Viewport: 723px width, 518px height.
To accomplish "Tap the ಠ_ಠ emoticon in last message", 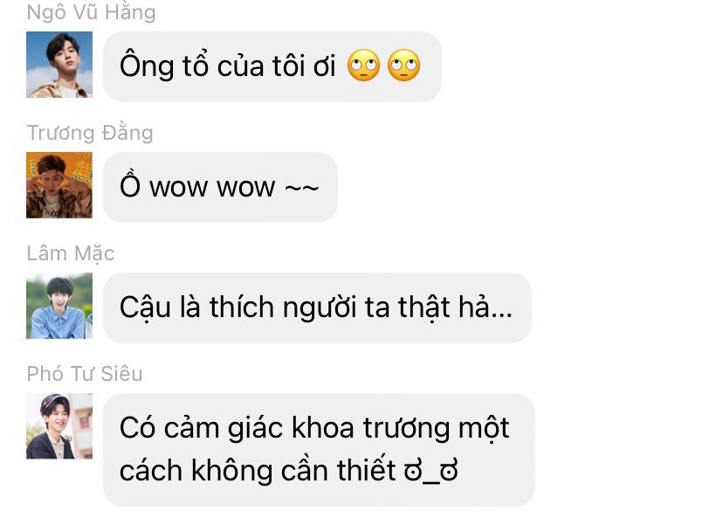I will (430, 471).
